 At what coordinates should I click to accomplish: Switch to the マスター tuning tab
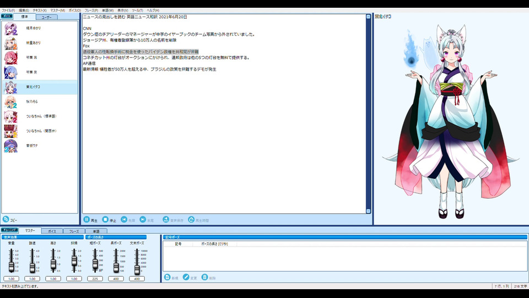point(30,231)
